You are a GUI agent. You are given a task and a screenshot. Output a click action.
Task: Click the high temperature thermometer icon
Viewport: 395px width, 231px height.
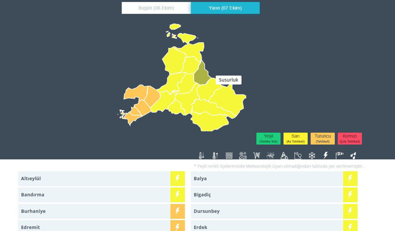[215, 156]
